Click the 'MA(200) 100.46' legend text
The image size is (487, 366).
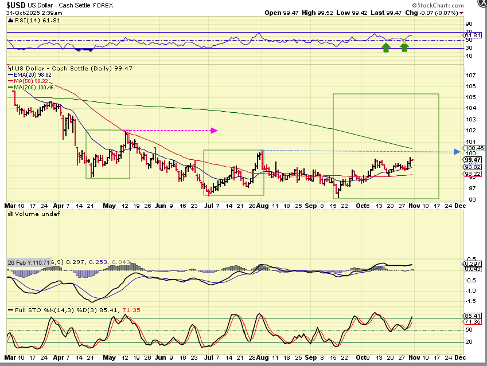click(x=33, y=88)
